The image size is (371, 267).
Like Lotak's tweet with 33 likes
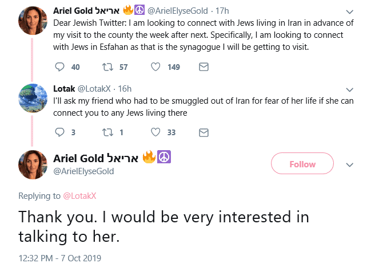click(155, 132)
